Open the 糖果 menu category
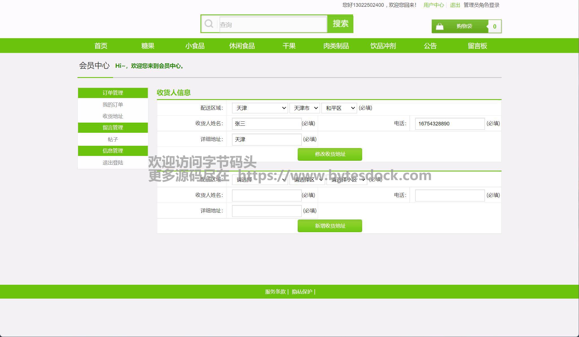The height and width of the screenshot is (337, 579). pyautogui.click(x=148, y=46)
